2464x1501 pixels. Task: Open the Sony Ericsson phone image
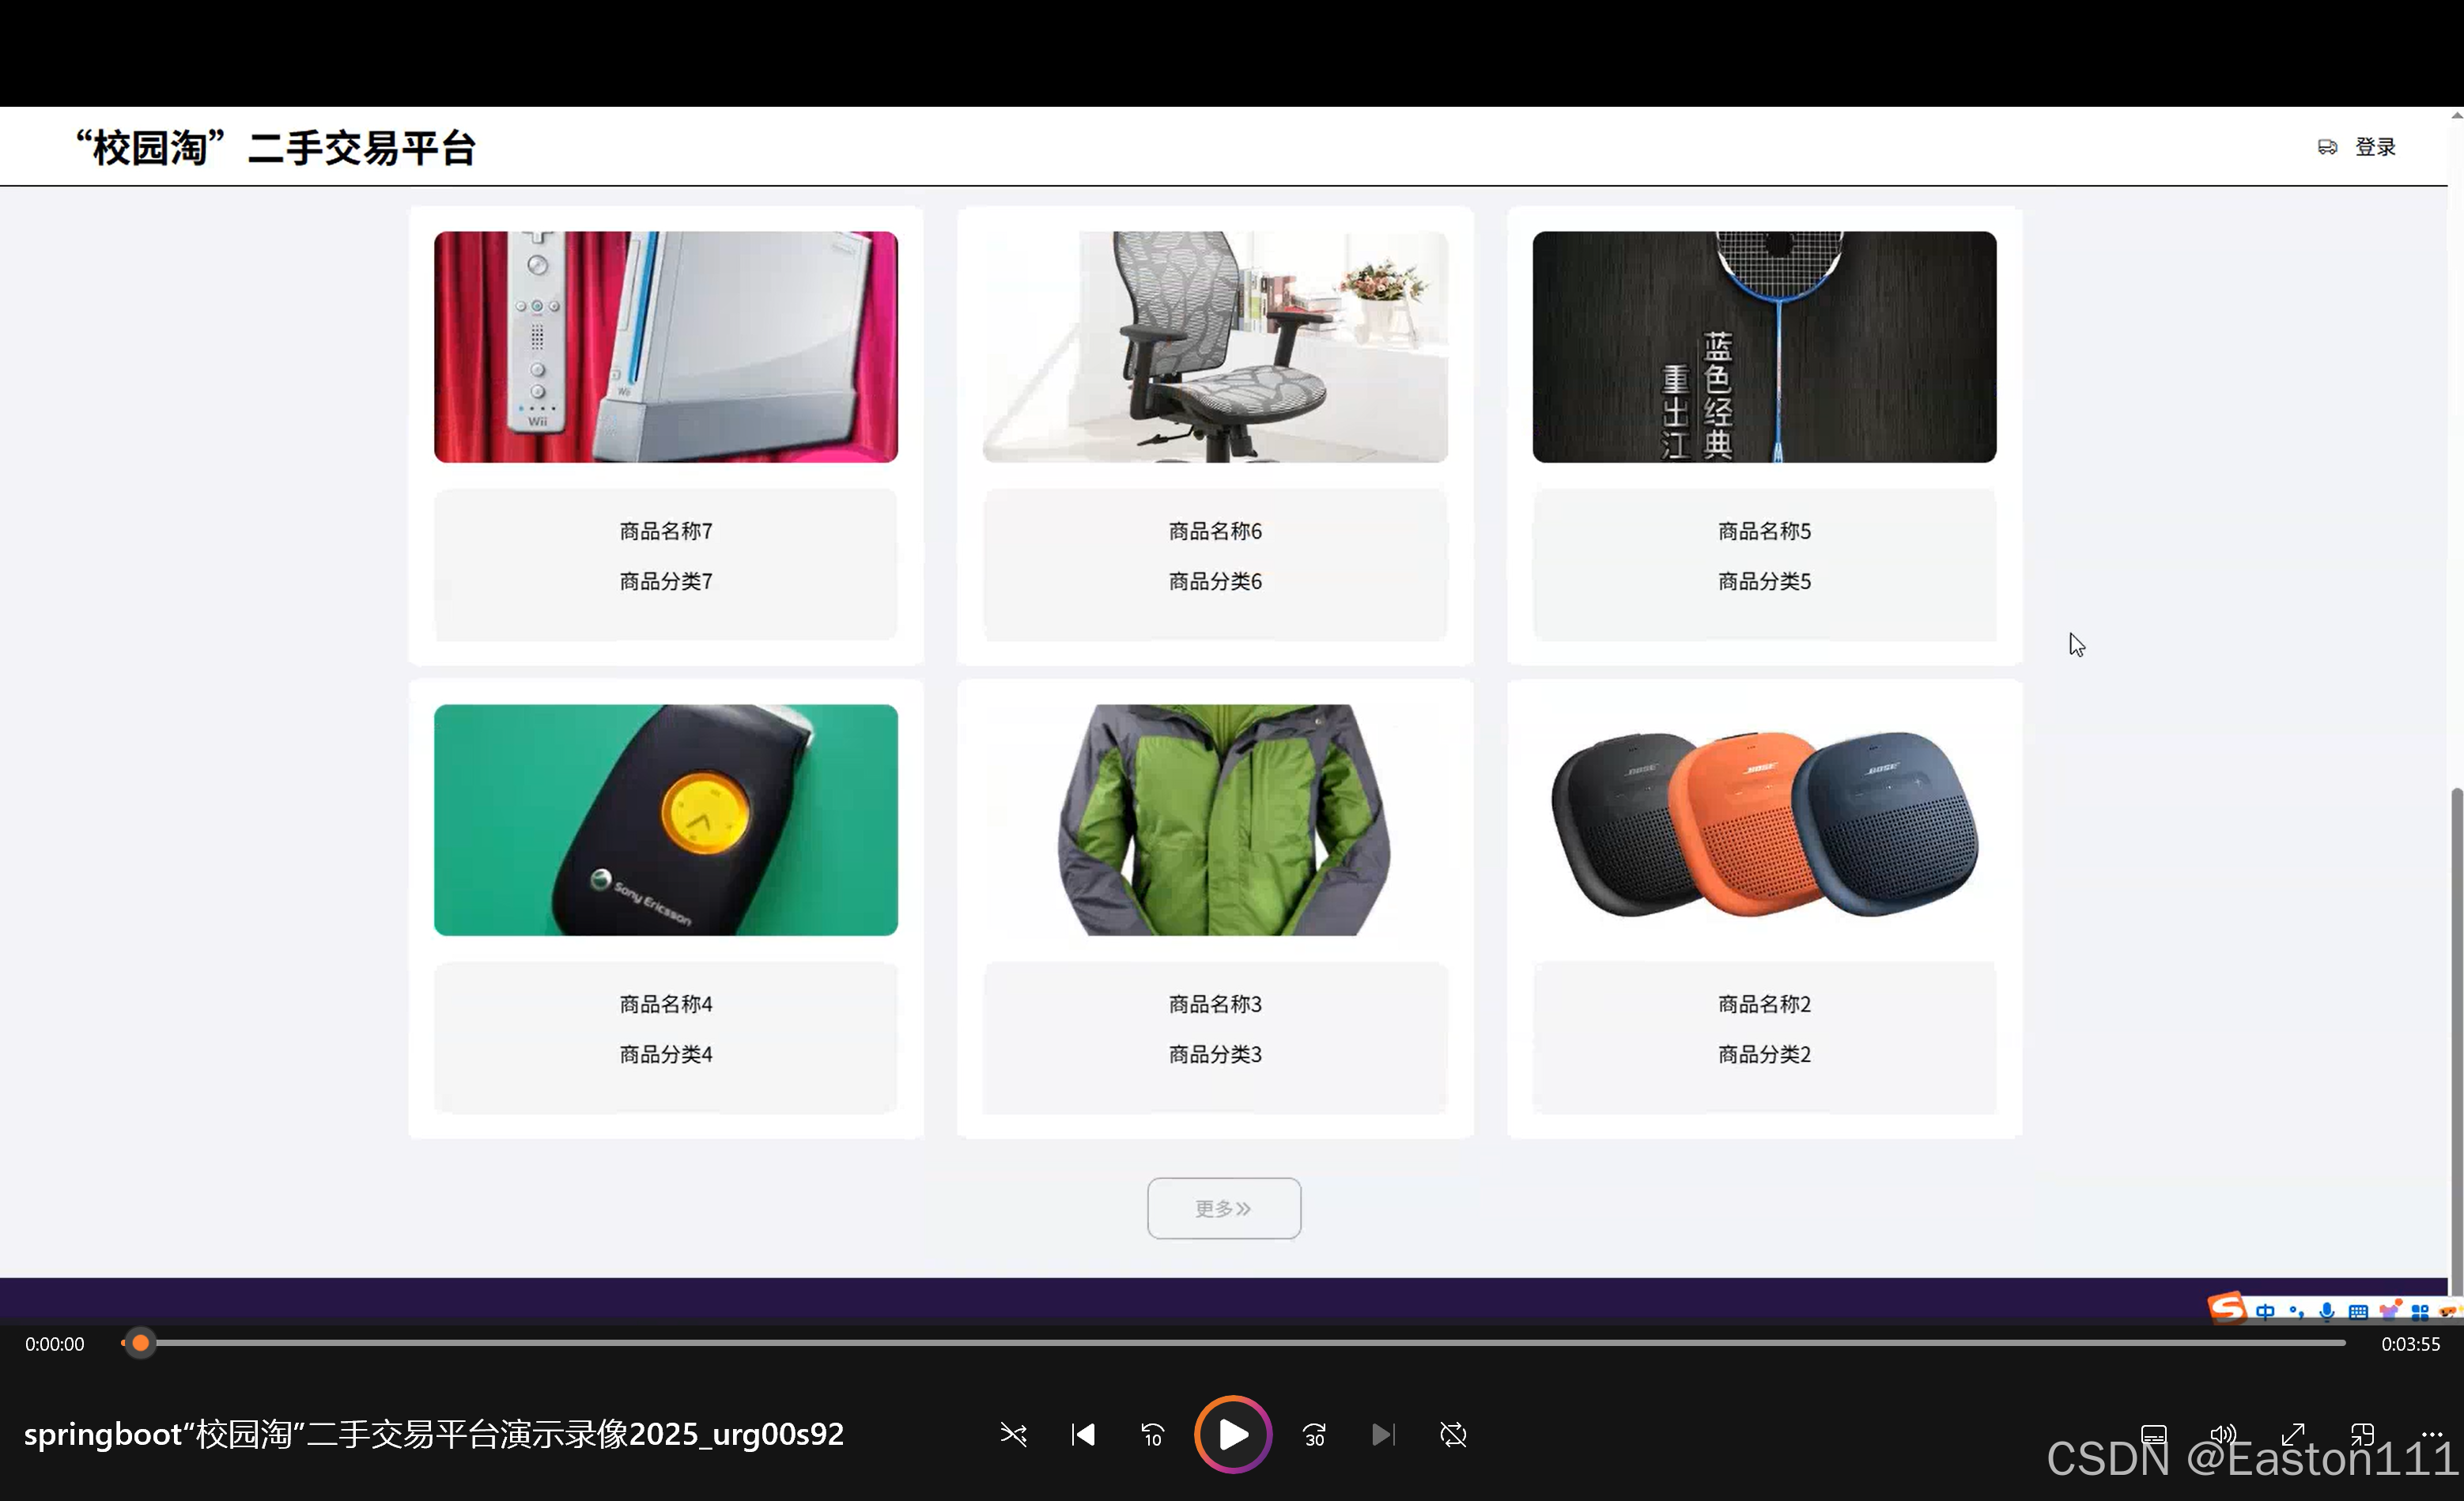coord(666,820)
